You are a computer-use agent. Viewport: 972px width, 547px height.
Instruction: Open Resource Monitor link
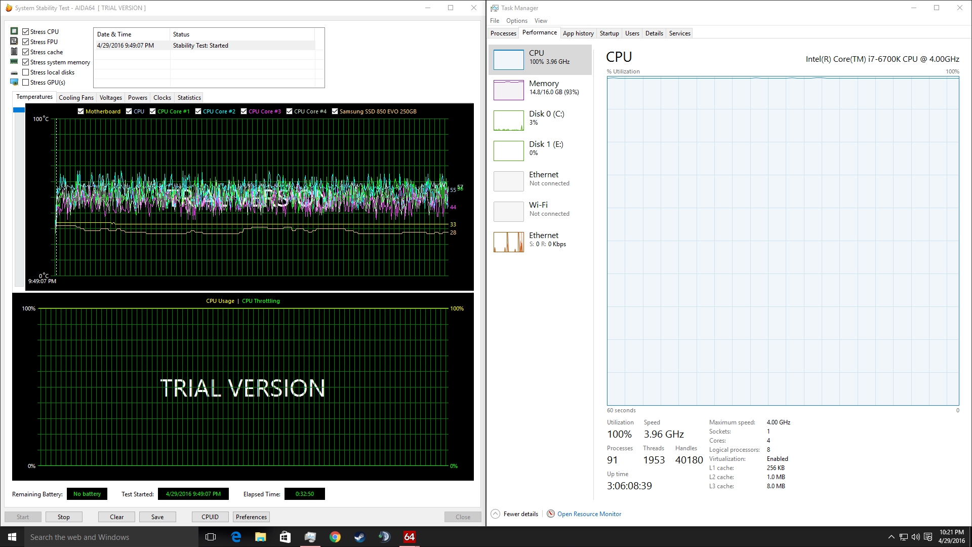tap(589, 514)
